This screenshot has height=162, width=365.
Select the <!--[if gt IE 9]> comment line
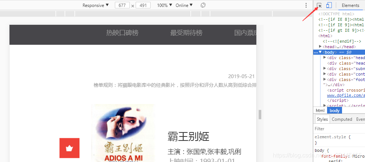click(x=341, y=30)
